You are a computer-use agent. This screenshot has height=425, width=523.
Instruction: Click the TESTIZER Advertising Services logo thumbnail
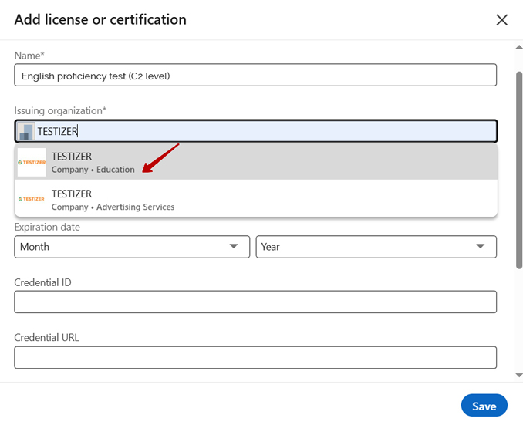point(32,199)
